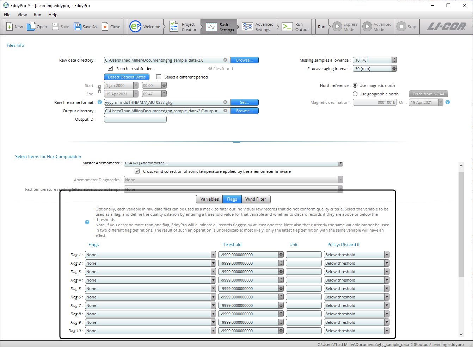The height and width of the screenshot is (347, 473).
Task: Open the Flag 3 variable dropdown
Action: (213, 272)
